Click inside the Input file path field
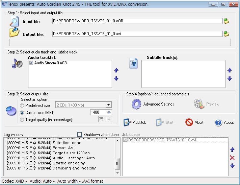This screenshot has height=185, width=240. point(137,21)
